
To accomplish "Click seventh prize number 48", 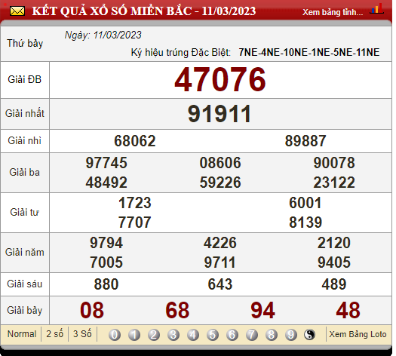I will pos(348,310).
